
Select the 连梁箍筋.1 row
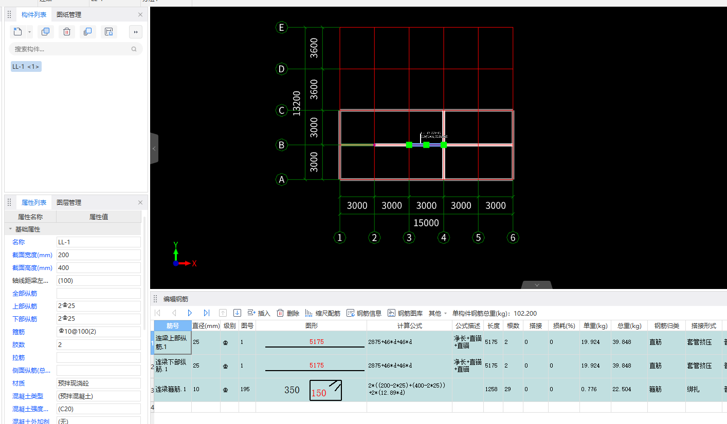point(173,390)
